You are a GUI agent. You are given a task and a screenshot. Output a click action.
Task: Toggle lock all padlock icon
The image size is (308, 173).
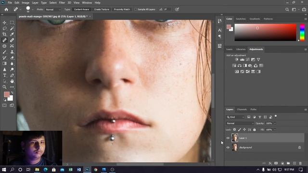click(x=255, y=130)
